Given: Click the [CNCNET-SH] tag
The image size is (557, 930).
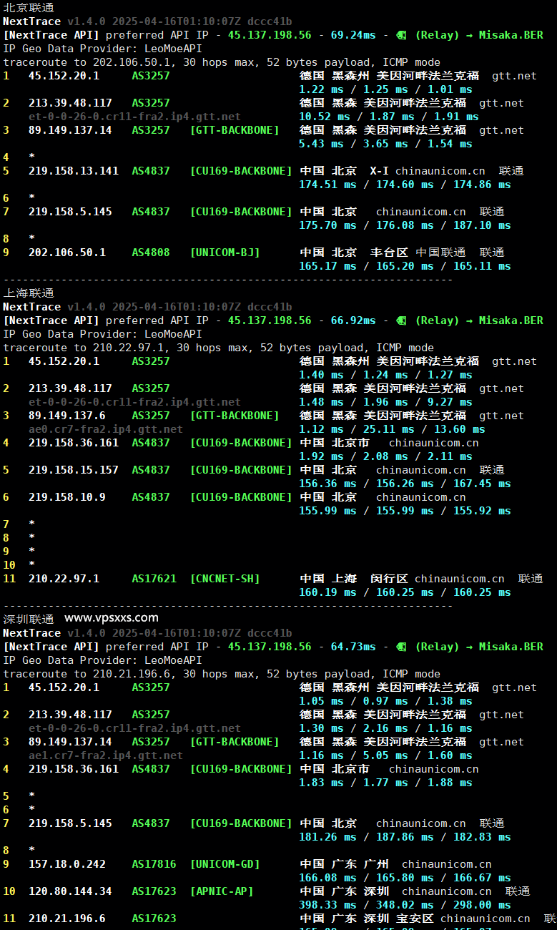Looking at the screenshot, I should point(225,579).
